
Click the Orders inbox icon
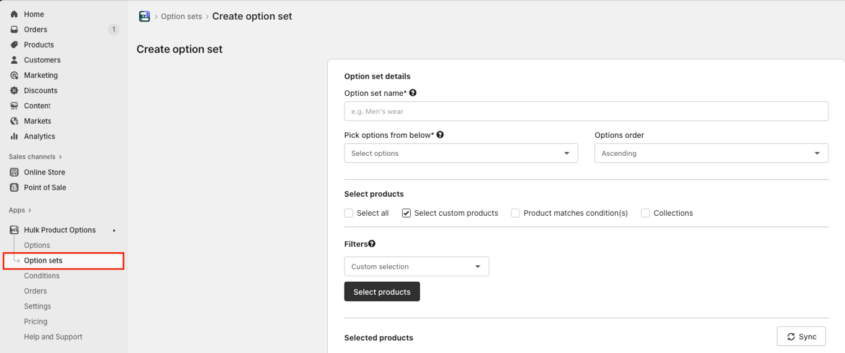pyautogui.click(x=14, y=30)
